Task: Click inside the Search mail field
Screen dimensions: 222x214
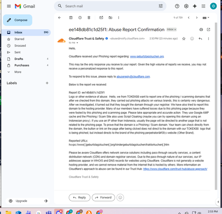Action: point(110,6)
